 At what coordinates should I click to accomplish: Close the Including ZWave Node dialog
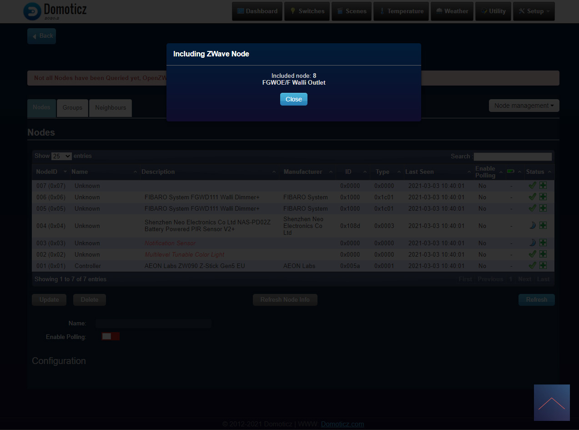click(294, 99)
